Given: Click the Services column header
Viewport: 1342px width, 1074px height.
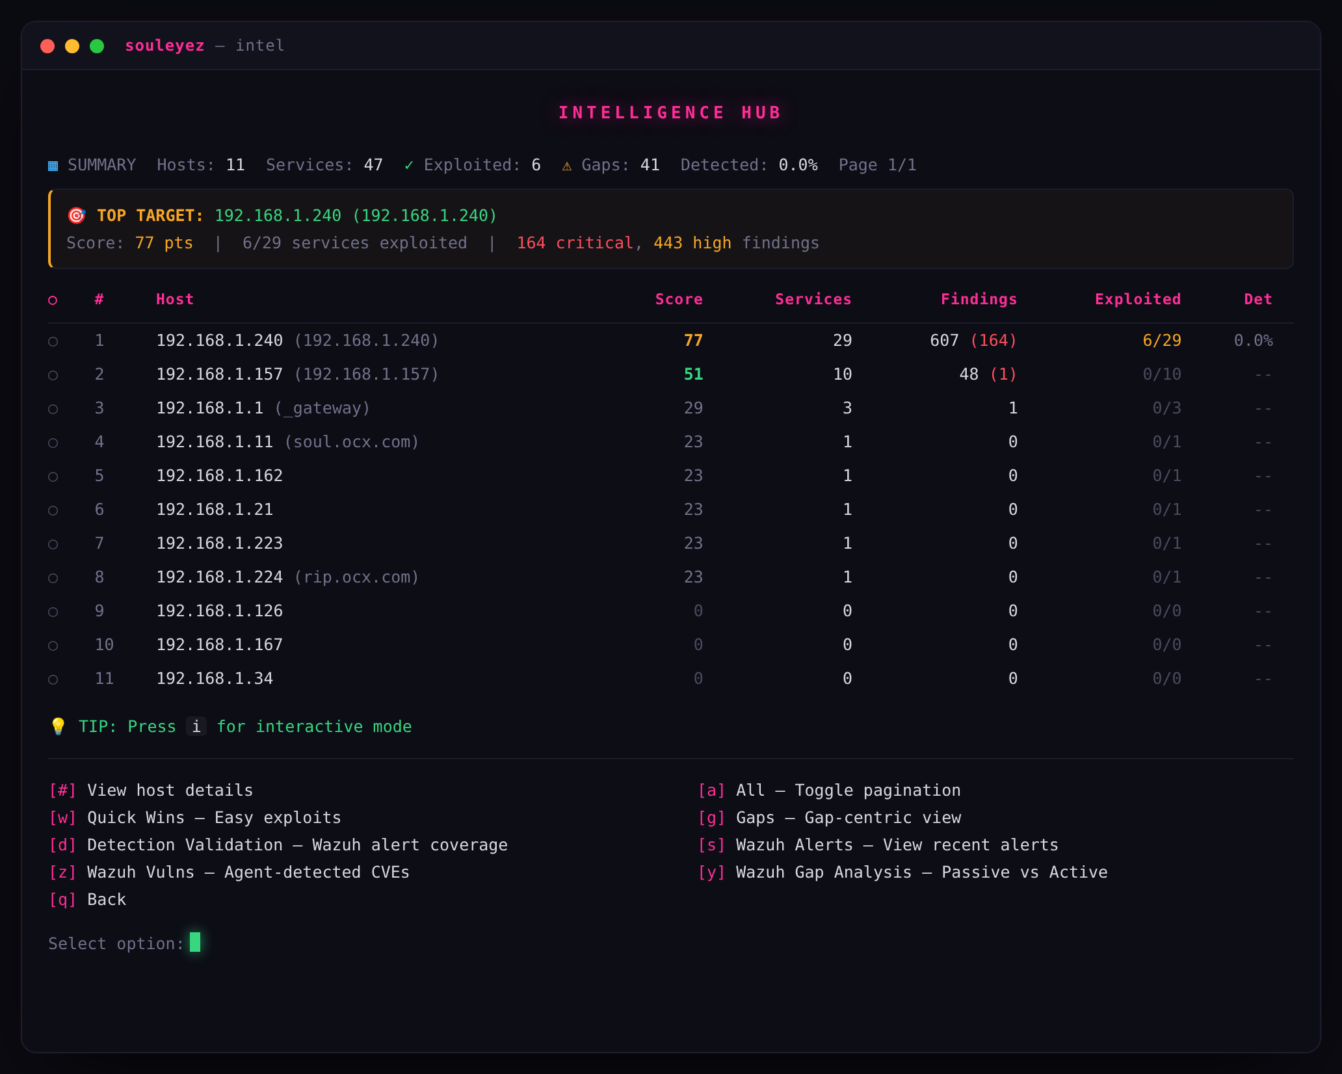Looking at the screenshot, I should [813, 299].
